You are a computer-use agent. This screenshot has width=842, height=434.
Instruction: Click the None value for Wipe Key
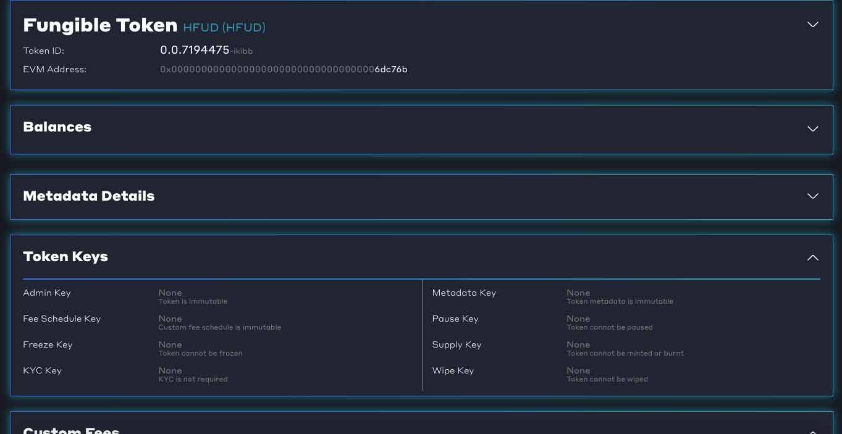coord(578,370)
